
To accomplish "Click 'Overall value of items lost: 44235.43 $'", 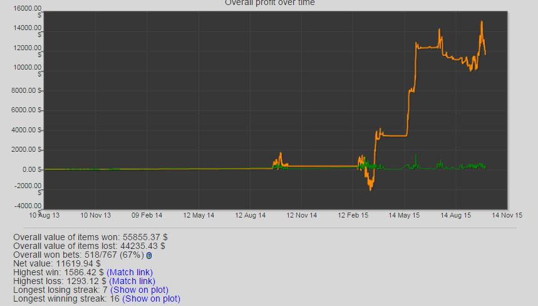I will coord(89,246).
